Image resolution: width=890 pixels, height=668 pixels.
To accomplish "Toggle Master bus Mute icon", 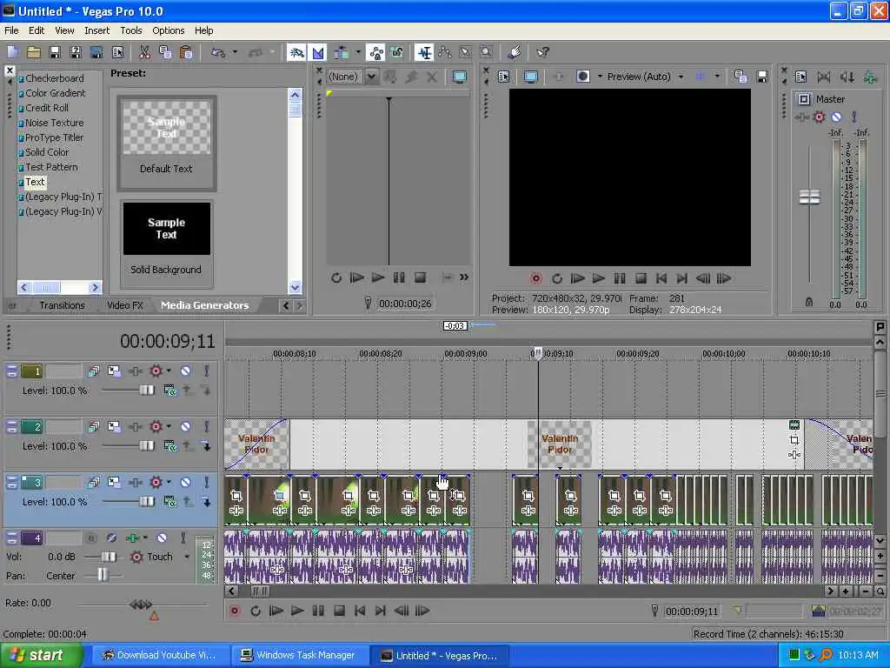I will [x=836, y=117].
